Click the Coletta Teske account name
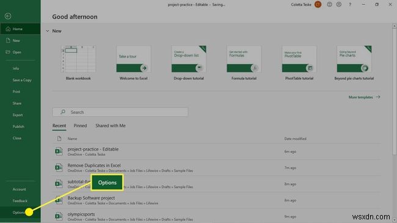 click(301, 4)
